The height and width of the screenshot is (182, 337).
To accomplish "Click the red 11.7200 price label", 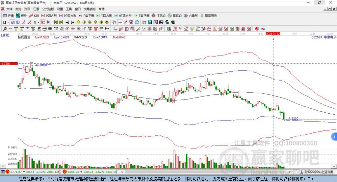I will (x=9, y=64).
